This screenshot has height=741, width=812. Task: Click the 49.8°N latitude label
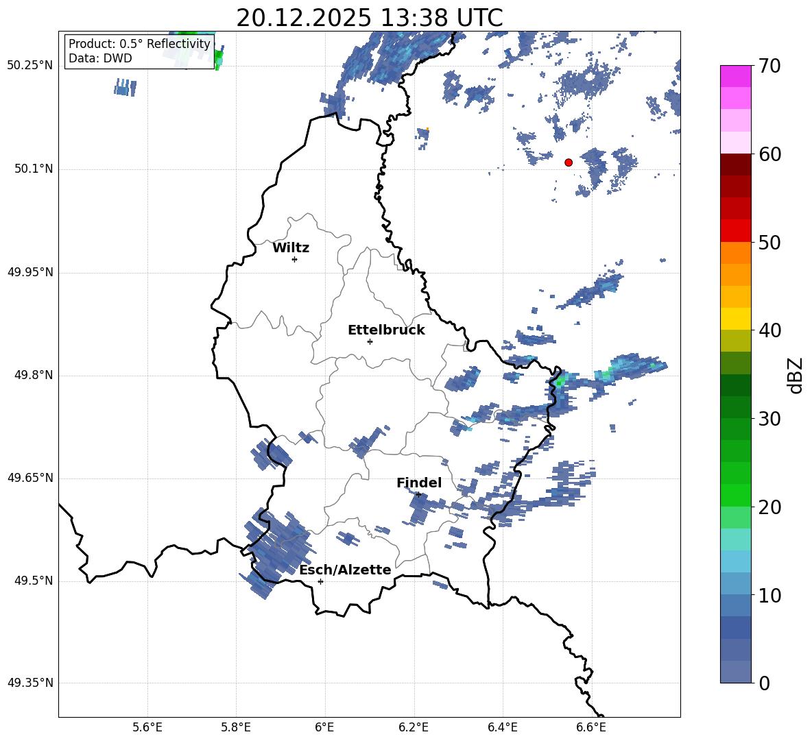33,375
